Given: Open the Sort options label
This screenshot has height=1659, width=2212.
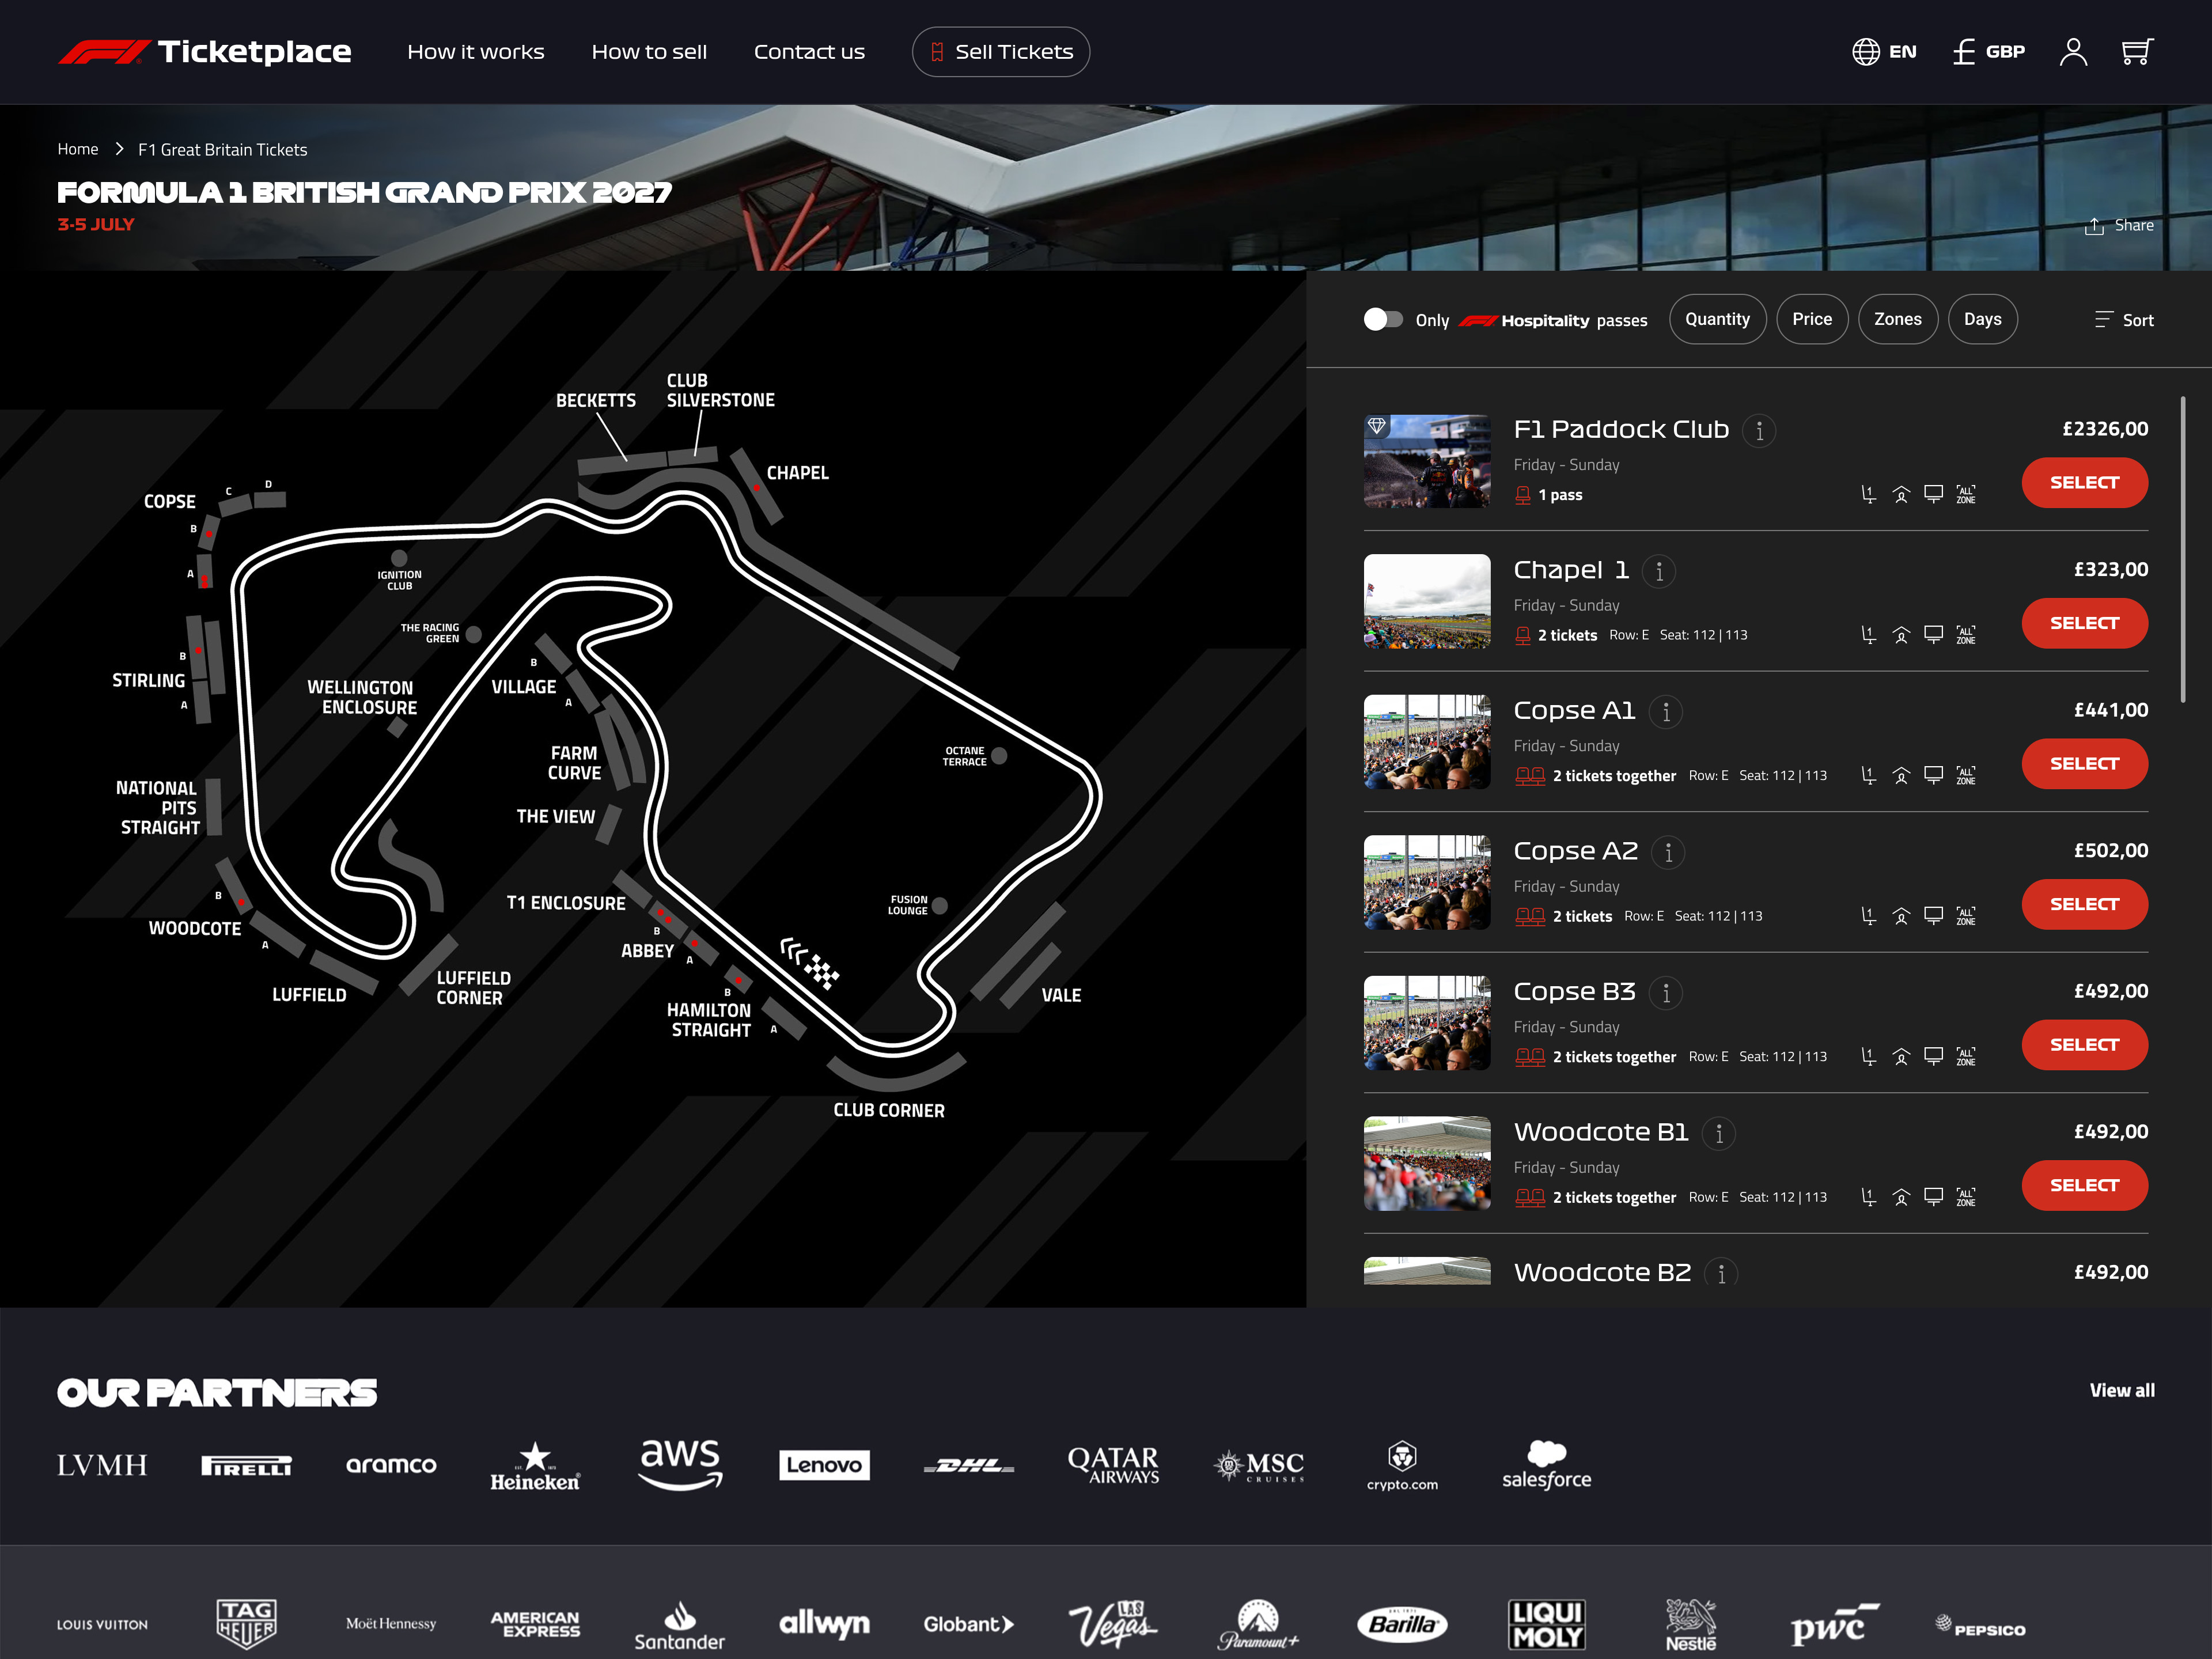Looking at the screenshot, I should (2138, 321).
